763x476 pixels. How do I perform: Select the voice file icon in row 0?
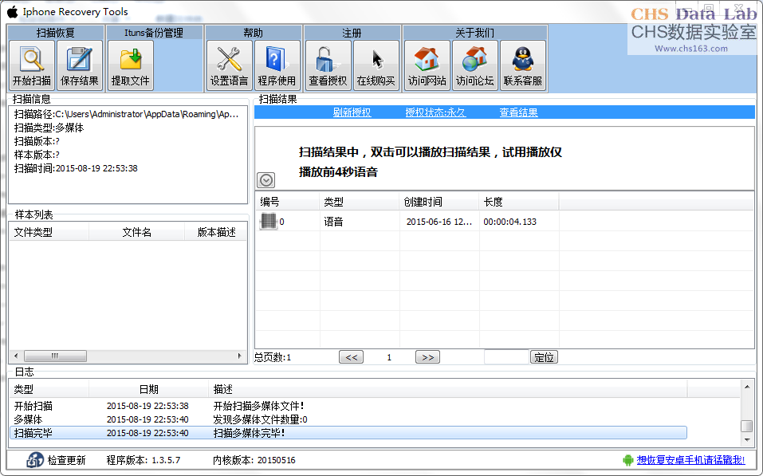click(268, 222)
